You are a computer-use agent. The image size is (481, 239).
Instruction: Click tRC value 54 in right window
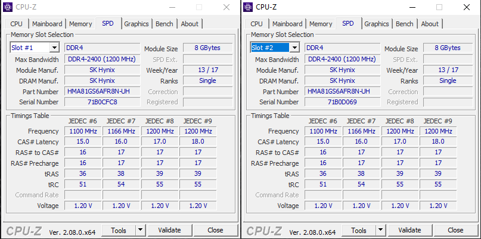click(361, 184)
